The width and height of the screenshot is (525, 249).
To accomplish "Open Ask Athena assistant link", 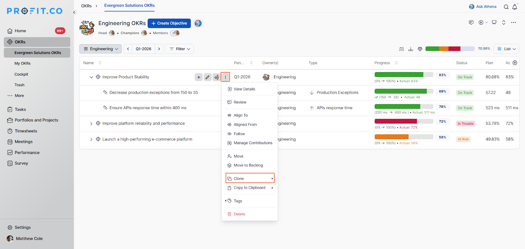I will pos(483,7).
